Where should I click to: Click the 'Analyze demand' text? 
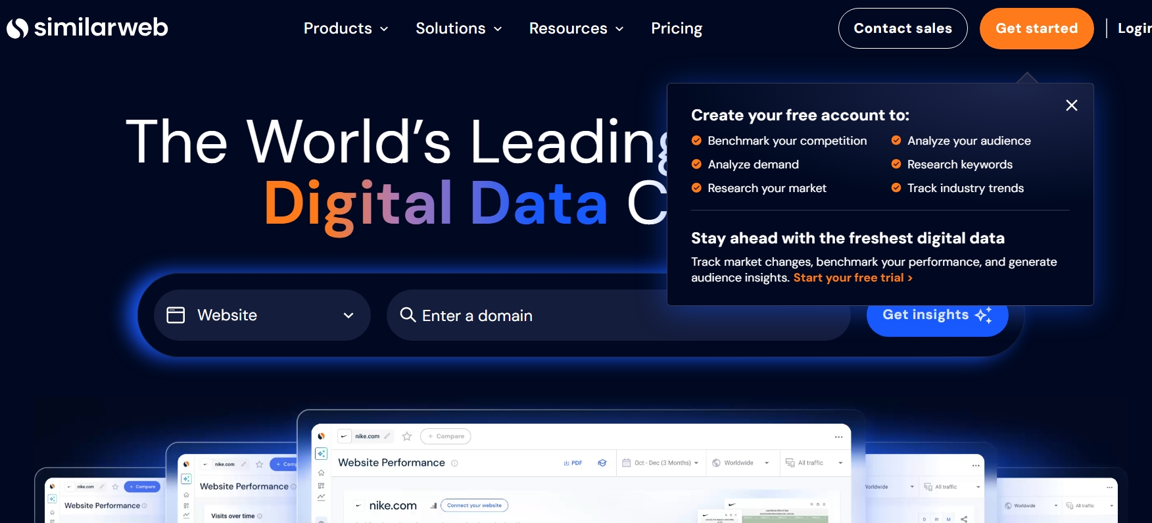[753, 164]
